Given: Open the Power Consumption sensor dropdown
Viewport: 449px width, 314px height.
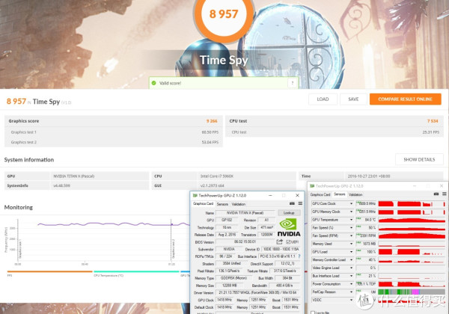Looking at the screenshot, I should pyautogui.click(x=352, y=283).
